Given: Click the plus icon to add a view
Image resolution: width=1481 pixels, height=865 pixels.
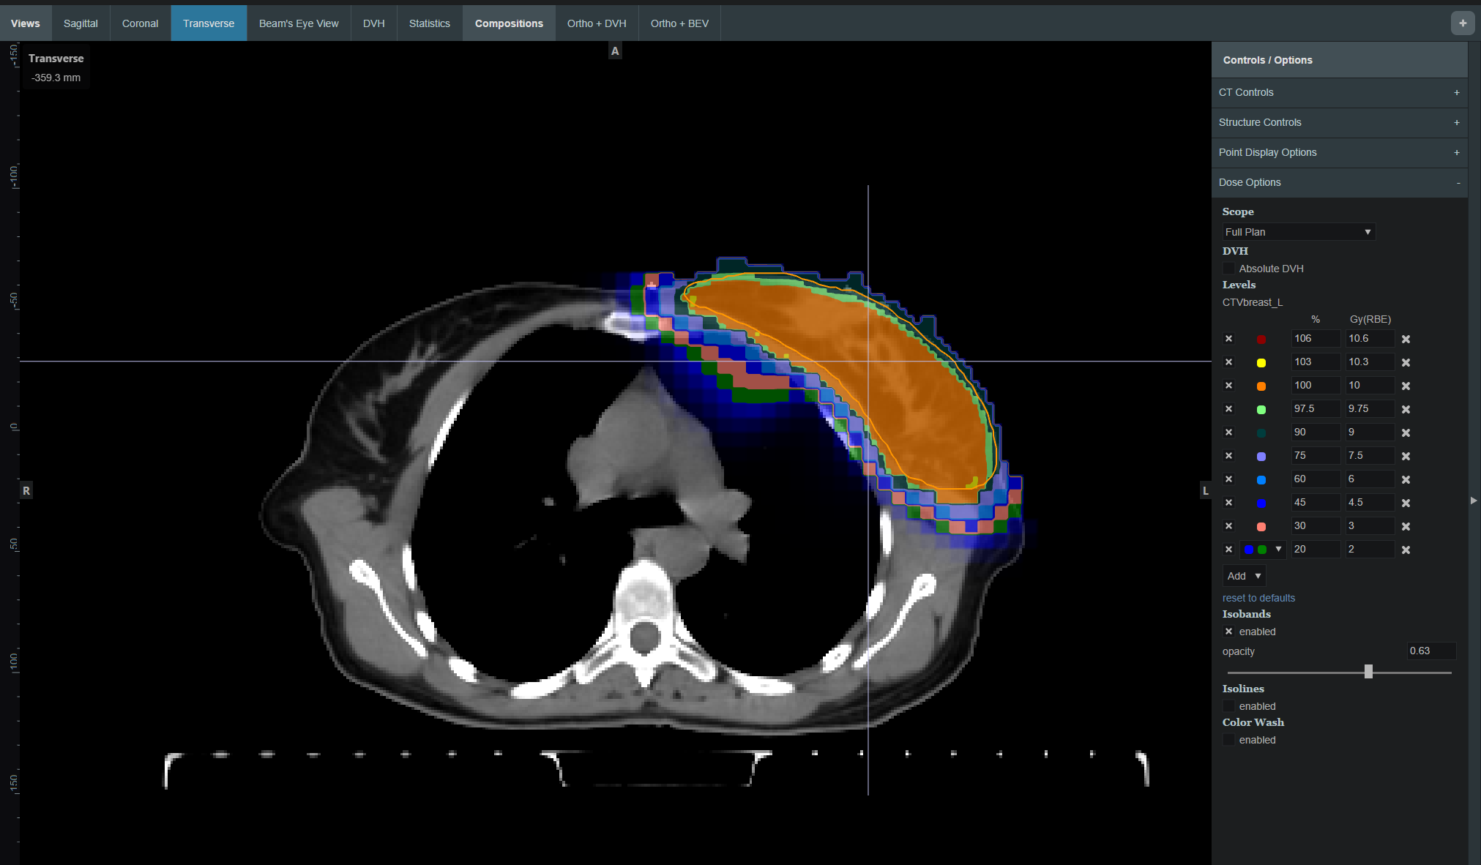Looking at the screenshot, I should click(x=1462, y=23).
